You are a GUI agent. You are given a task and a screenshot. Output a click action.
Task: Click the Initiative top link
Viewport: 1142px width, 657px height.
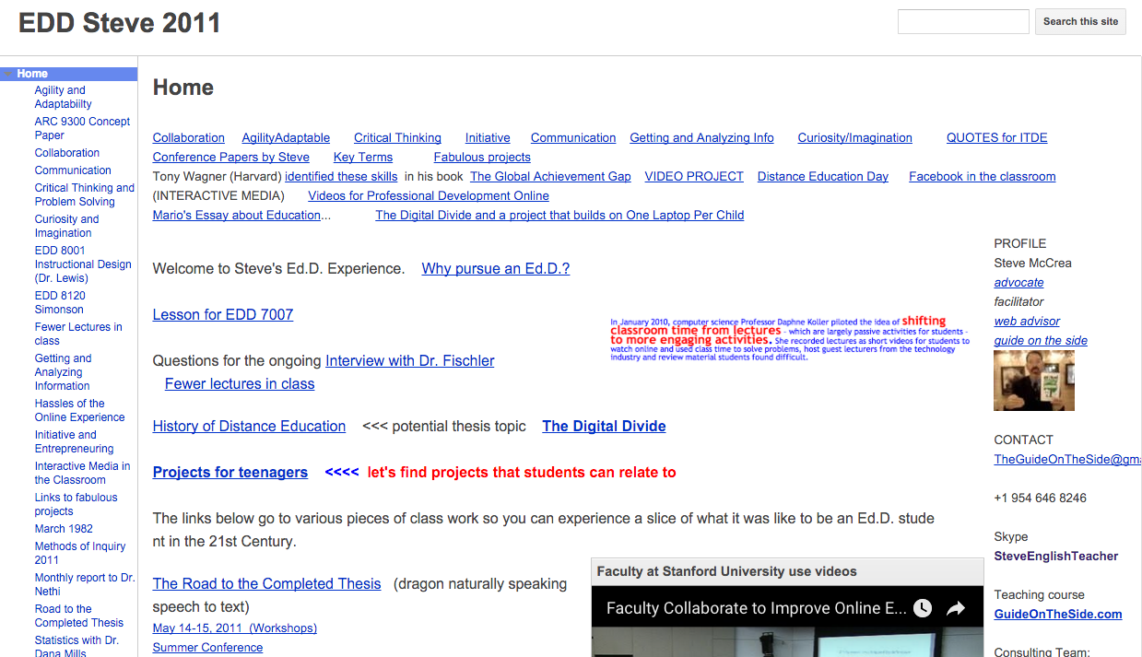(x=488, y=138)
